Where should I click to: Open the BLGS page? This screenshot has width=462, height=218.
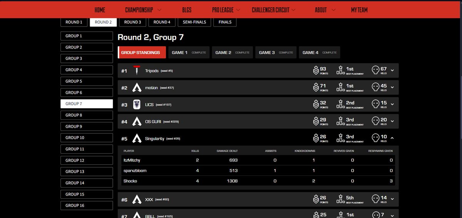(x=187, y=10)
